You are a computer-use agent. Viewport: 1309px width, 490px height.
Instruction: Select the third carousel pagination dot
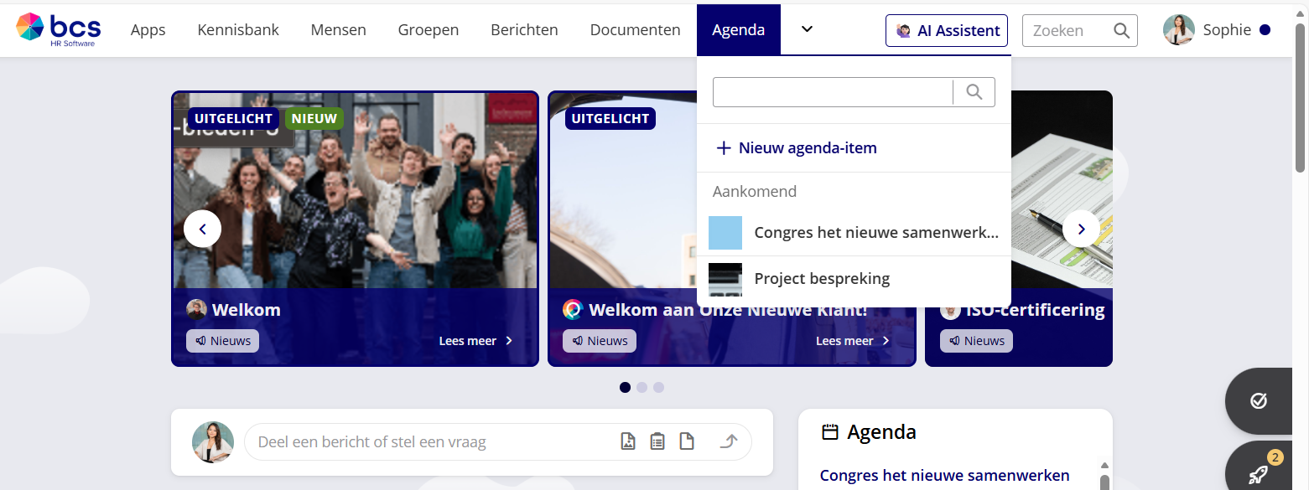(x=658, y=387)
